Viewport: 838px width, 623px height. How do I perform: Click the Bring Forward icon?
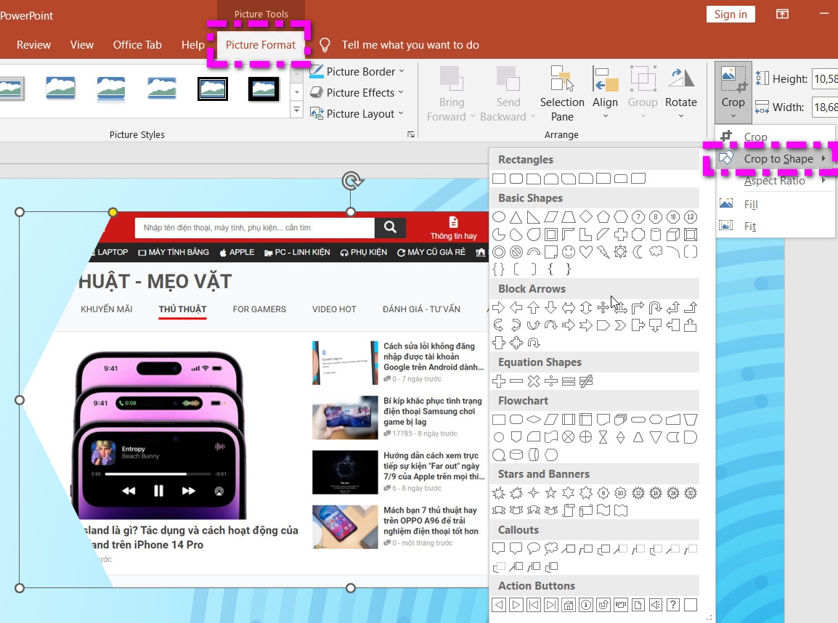pos(451,82)
